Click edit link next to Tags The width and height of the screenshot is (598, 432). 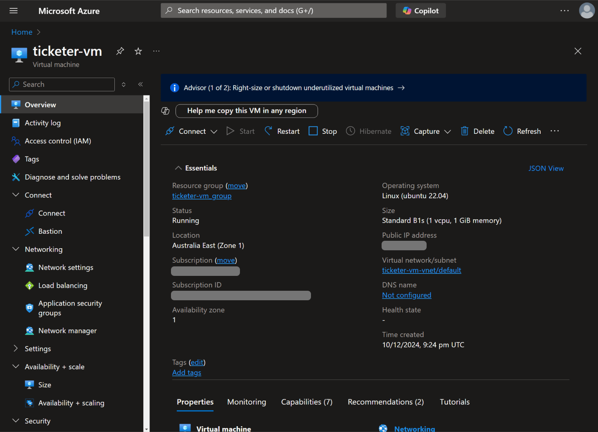(x=197, y=362)
